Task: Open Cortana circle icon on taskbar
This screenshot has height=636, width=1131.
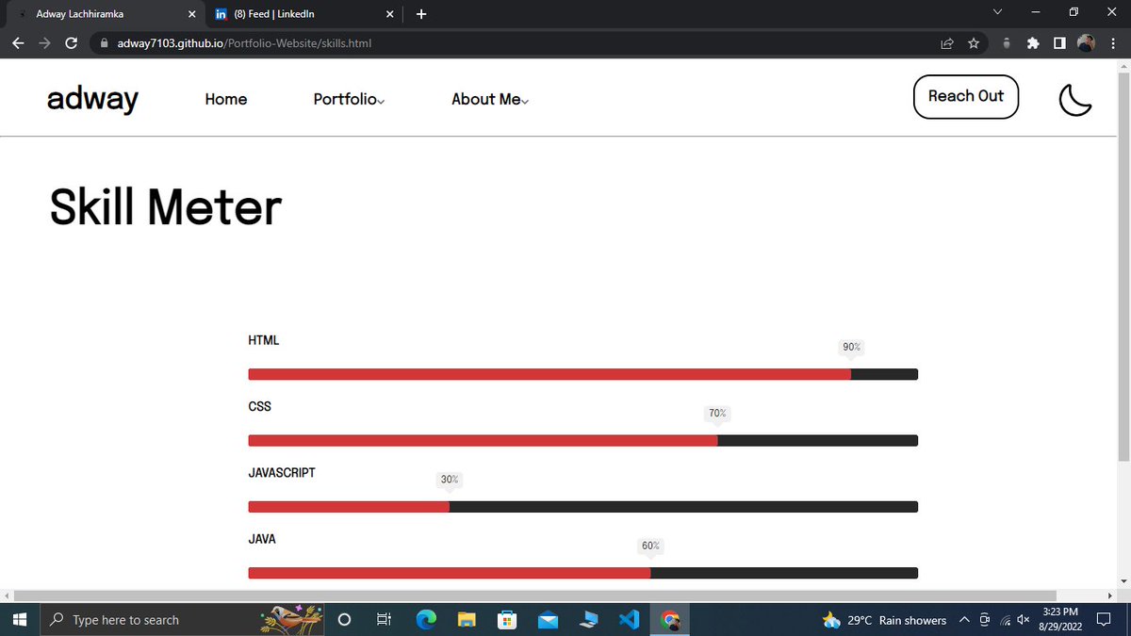Action: tap(344, 620)
